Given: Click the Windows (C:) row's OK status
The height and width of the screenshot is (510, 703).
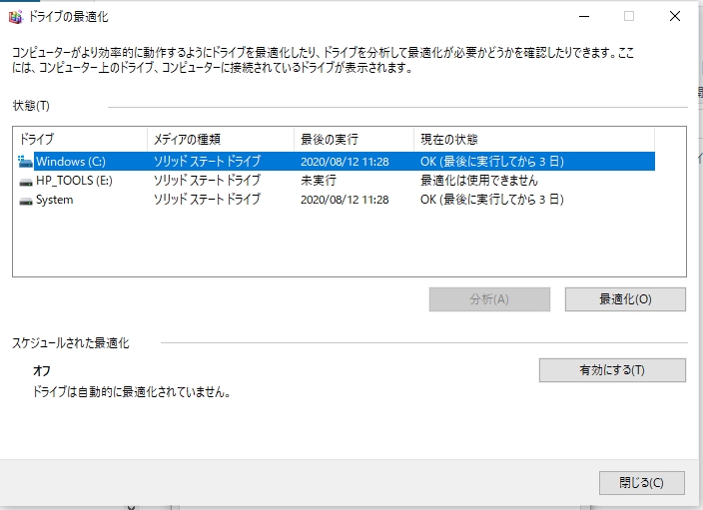Looking at the screenshot, I should pyautogui.click(x=492, y=162).
